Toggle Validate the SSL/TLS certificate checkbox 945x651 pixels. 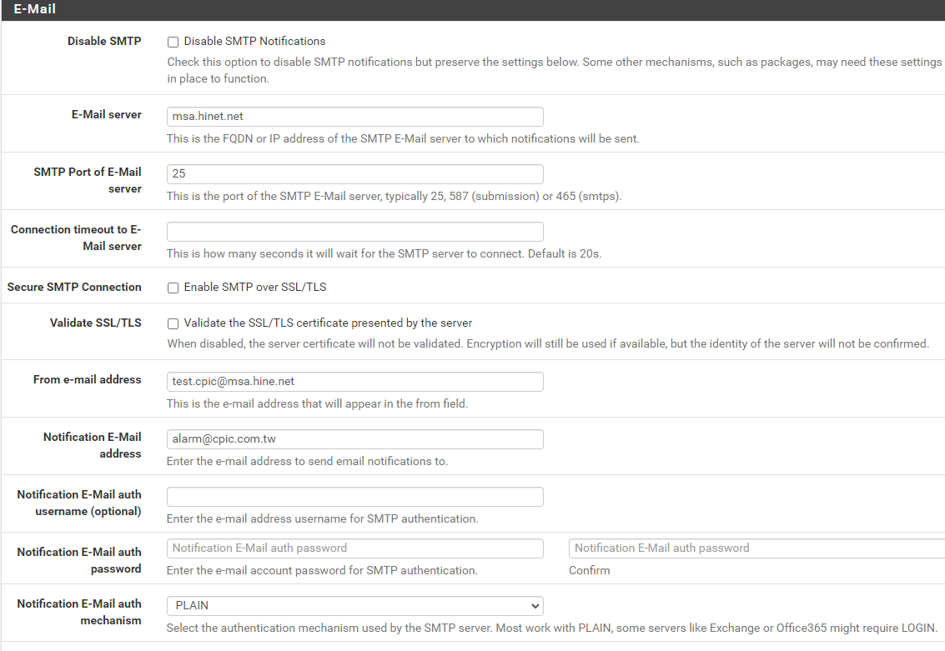[x=173, y=323]
